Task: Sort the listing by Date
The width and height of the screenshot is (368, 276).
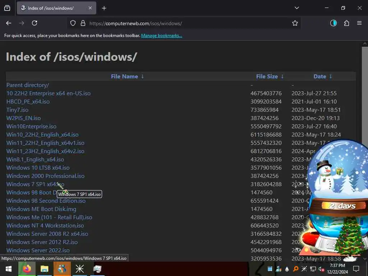Action: (319, 77)
